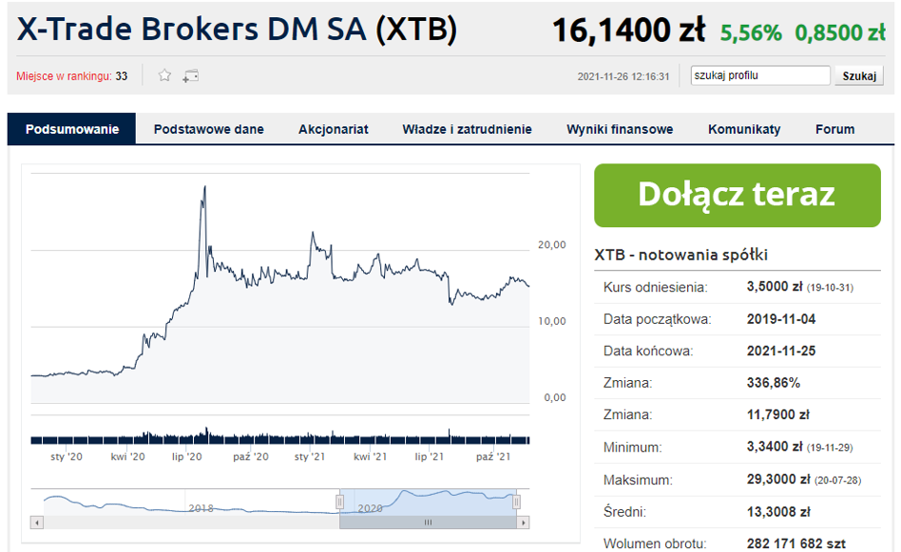Focus the szukaj profilu search field

click(x=760, y=76)
